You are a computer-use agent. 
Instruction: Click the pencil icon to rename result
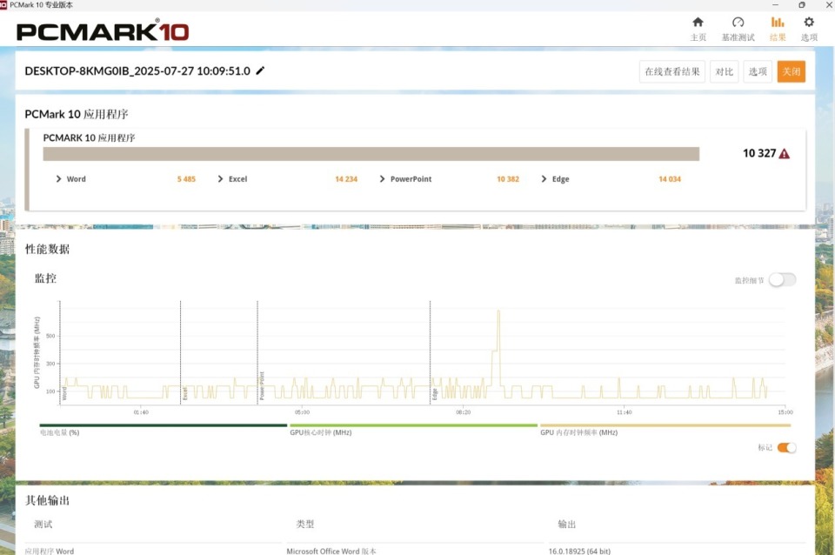click(x=260, y=70)
